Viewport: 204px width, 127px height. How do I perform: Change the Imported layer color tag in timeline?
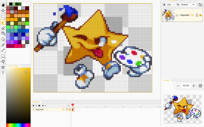coord(69,110)
